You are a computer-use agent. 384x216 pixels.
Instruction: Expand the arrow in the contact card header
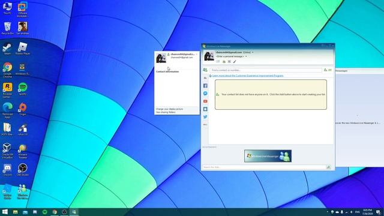pyautogui.click(x=196, y=54)
